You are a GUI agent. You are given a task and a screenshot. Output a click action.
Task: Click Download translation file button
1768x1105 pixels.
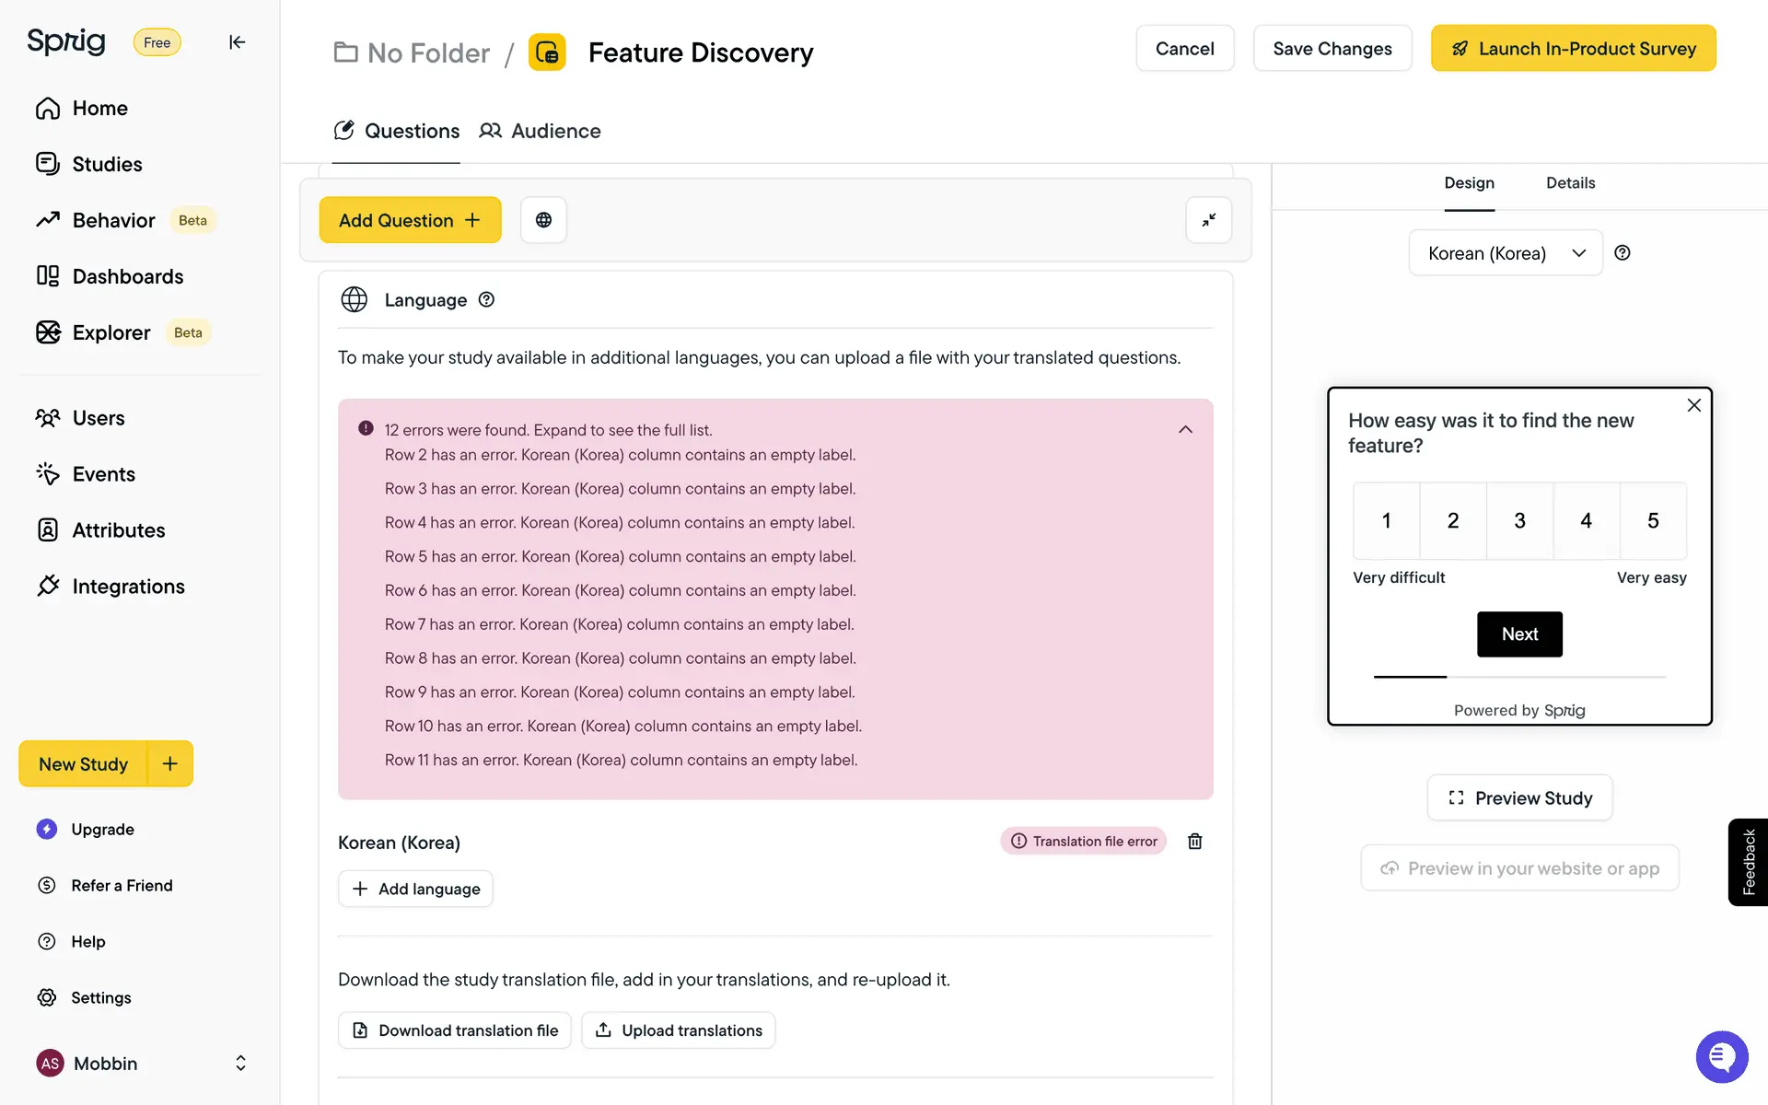pyautogui.click(x=455, y=1030)
